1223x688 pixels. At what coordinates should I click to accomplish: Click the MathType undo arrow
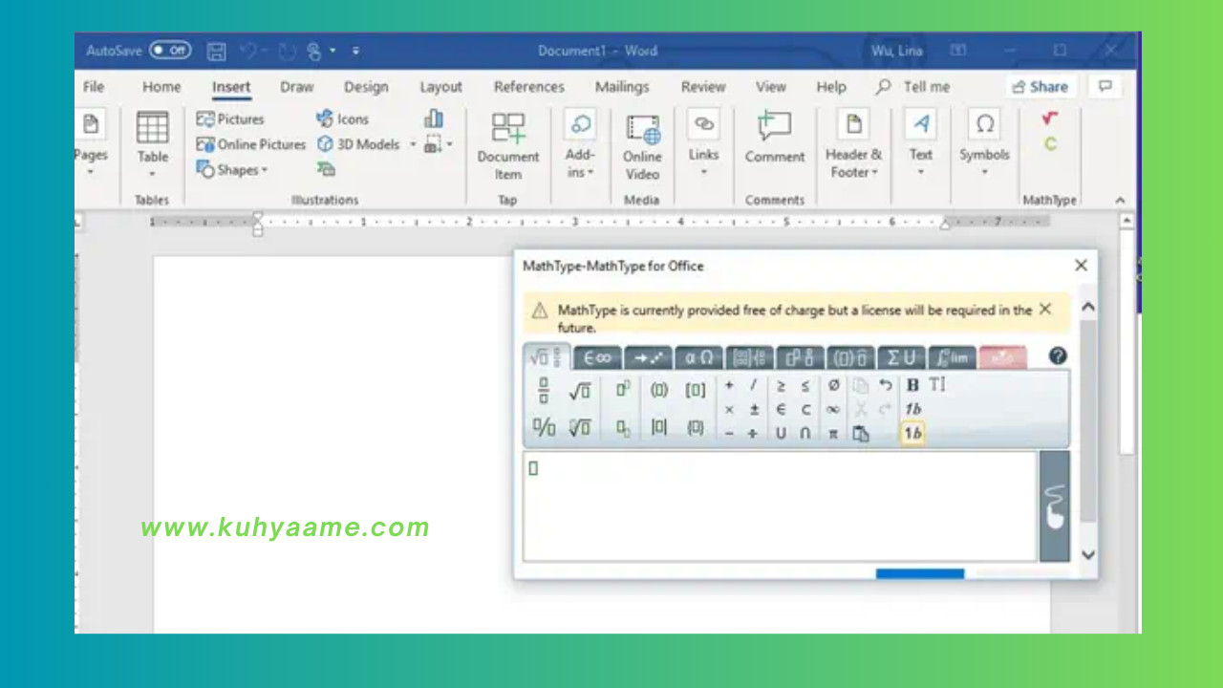point(886,385)
